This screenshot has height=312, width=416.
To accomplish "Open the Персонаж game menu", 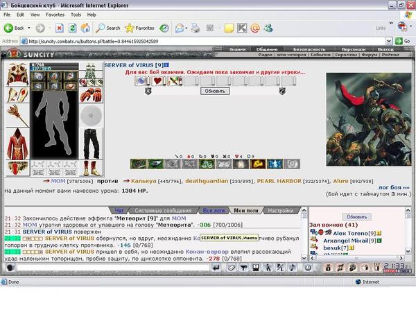I will tap(354, 49).
